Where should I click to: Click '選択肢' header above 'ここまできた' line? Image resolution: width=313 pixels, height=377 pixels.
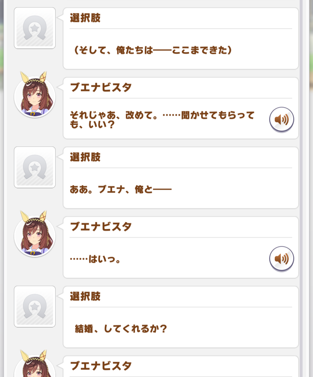[85, 18]
